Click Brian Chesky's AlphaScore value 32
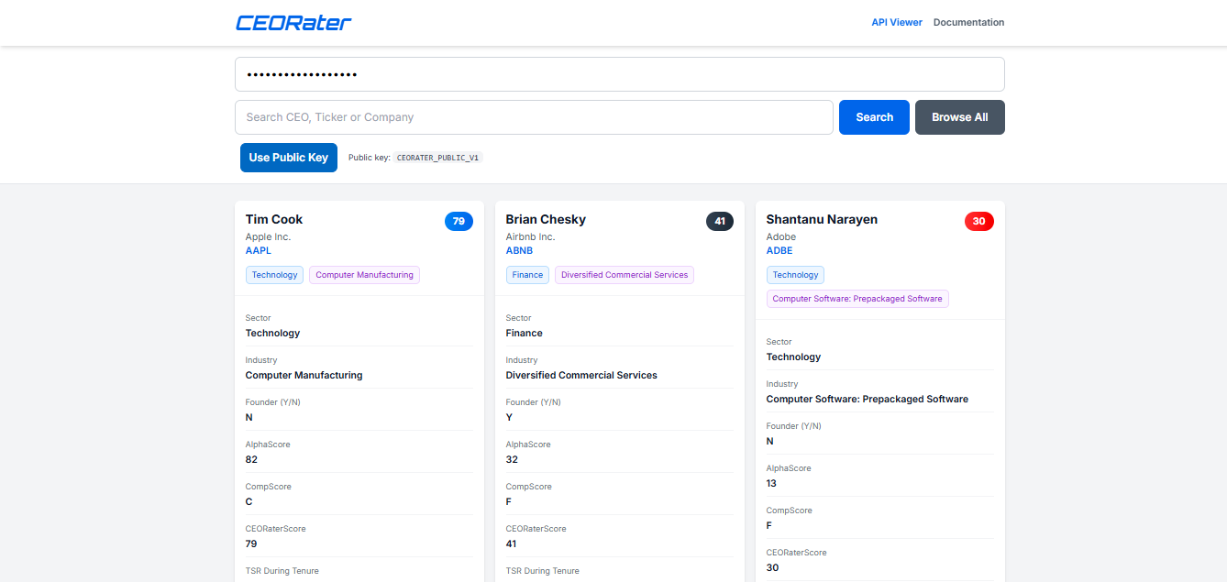1227x582 pixels. tap(512, 459)
